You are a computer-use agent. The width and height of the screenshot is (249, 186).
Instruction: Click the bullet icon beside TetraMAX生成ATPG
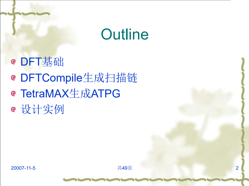point(13,94)
